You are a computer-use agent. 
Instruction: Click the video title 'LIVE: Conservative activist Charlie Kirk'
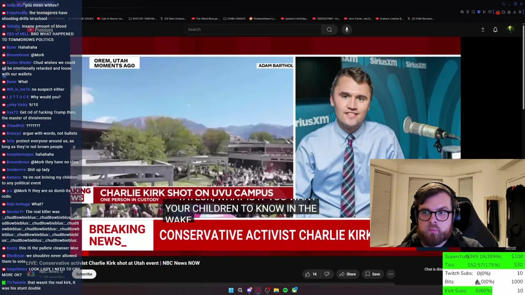pyautogui.click(x=113, y=263)
